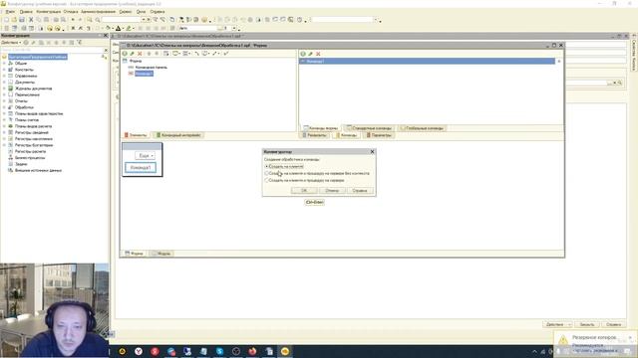This screenshot has height=358, width=638.
Task: Switch to the Реквизиты tab
Action: coord(314,135)
